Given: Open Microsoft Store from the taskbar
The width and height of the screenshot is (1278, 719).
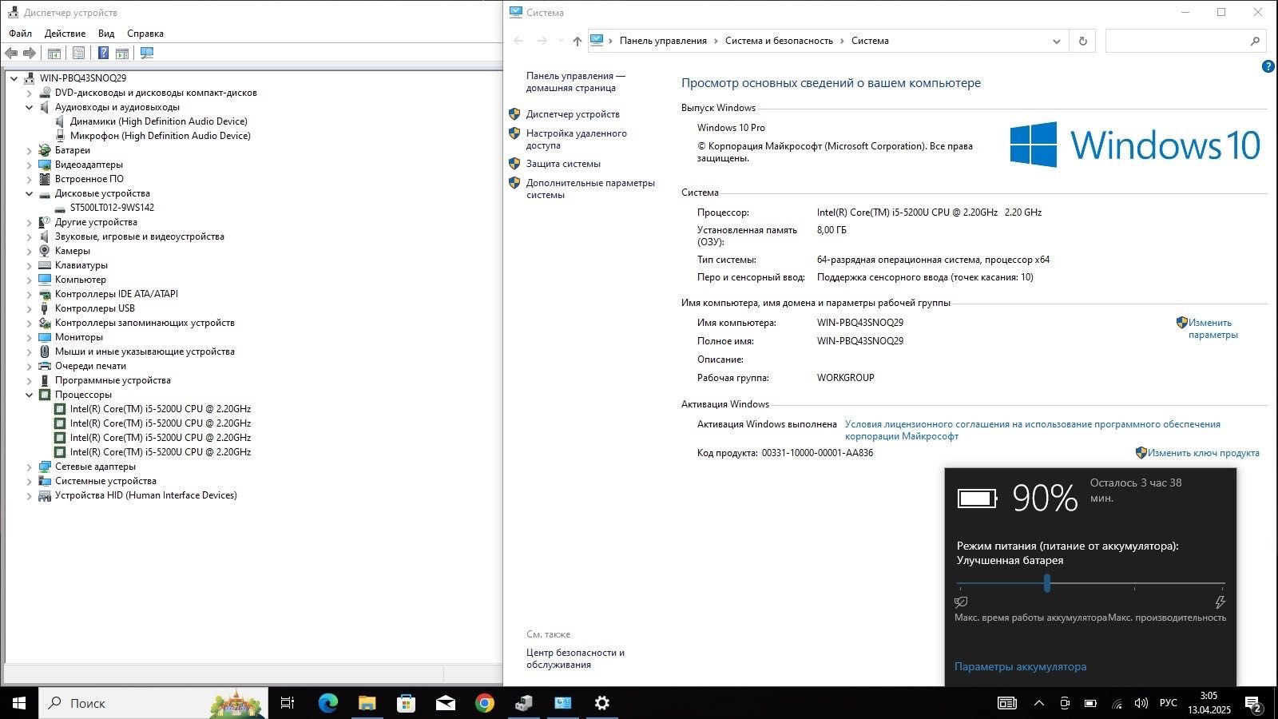Looking at the screenshot, I should pos(406,703).
